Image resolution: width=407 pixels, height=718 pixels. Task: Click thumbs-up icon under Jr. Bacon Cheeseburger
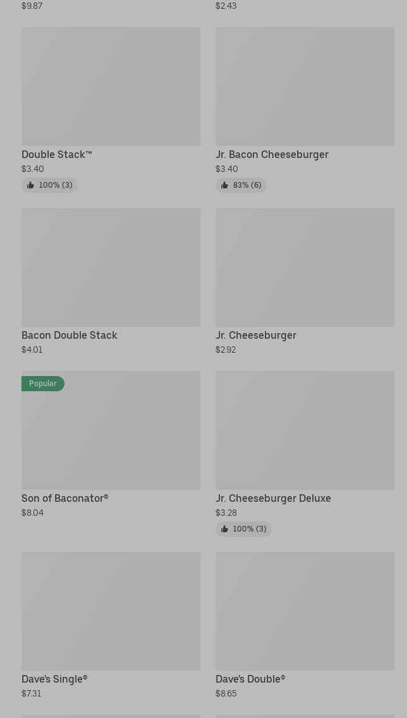pos(224,185)
